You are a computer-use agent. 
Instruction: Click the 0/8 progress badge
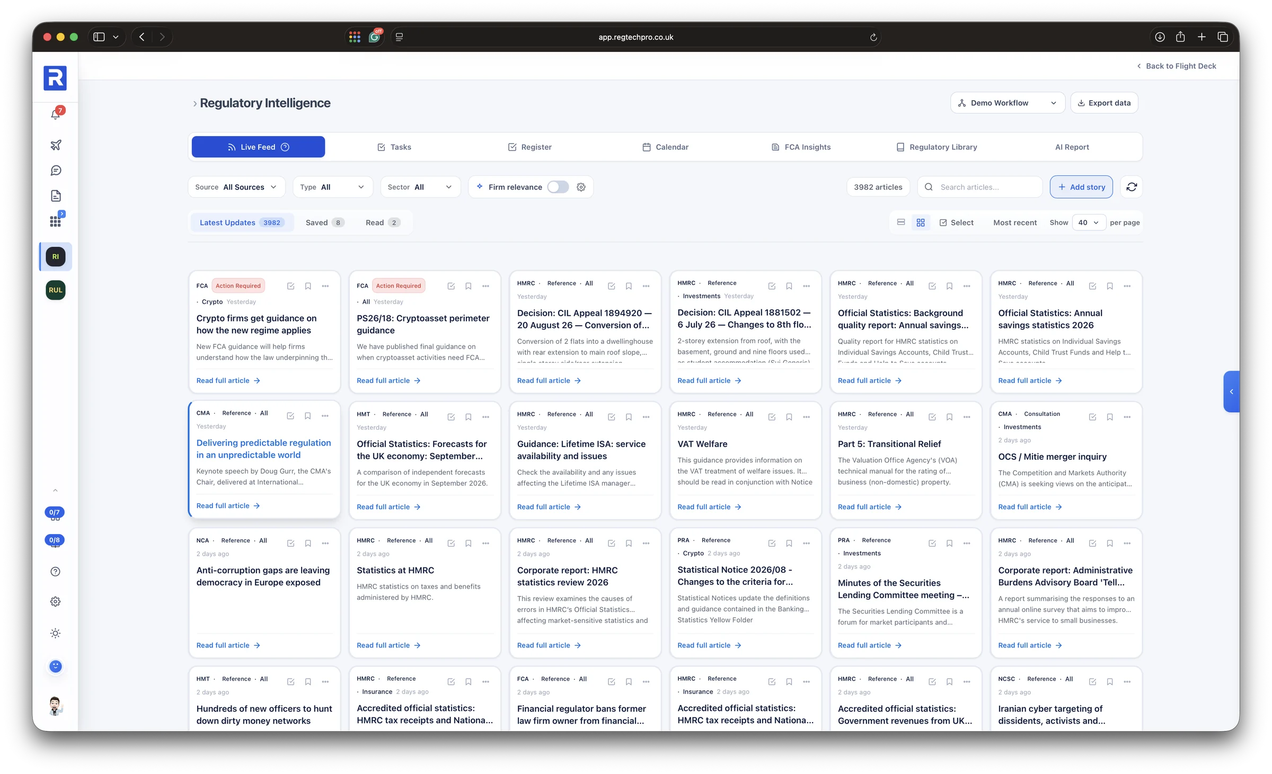(55, 540)
